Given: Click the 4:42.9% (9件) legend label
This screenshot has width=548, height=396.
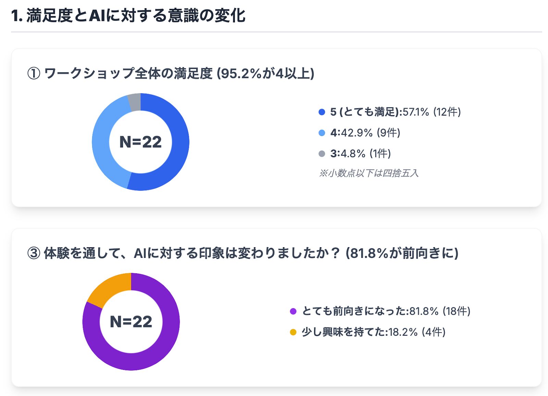Looking at the screenshot, I should (x=365, y=133).
